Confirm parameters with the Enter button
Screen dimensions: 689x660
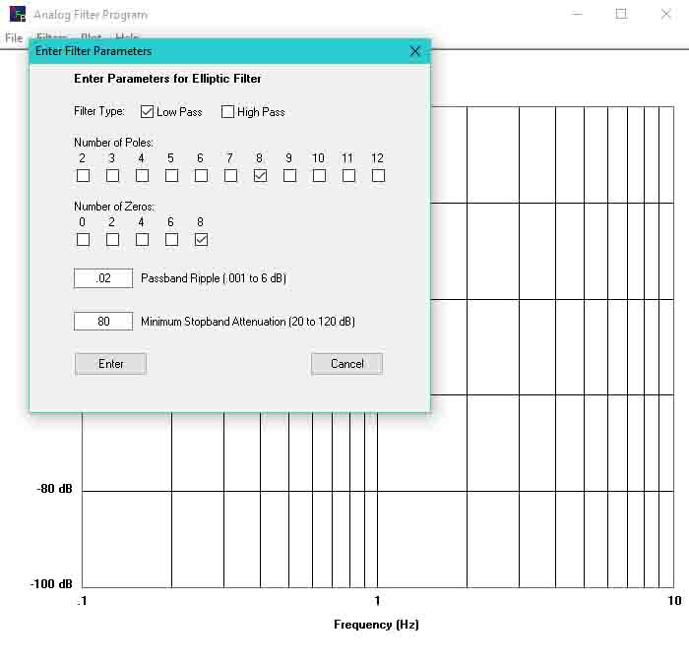click(110, 364)
